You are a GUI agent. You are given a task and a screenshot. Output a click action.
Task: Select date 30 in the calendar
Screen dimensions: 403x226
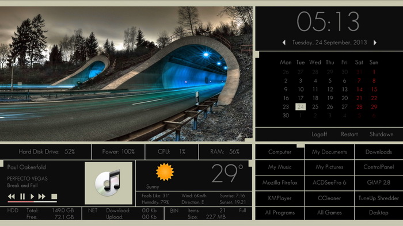click(286, 116)
